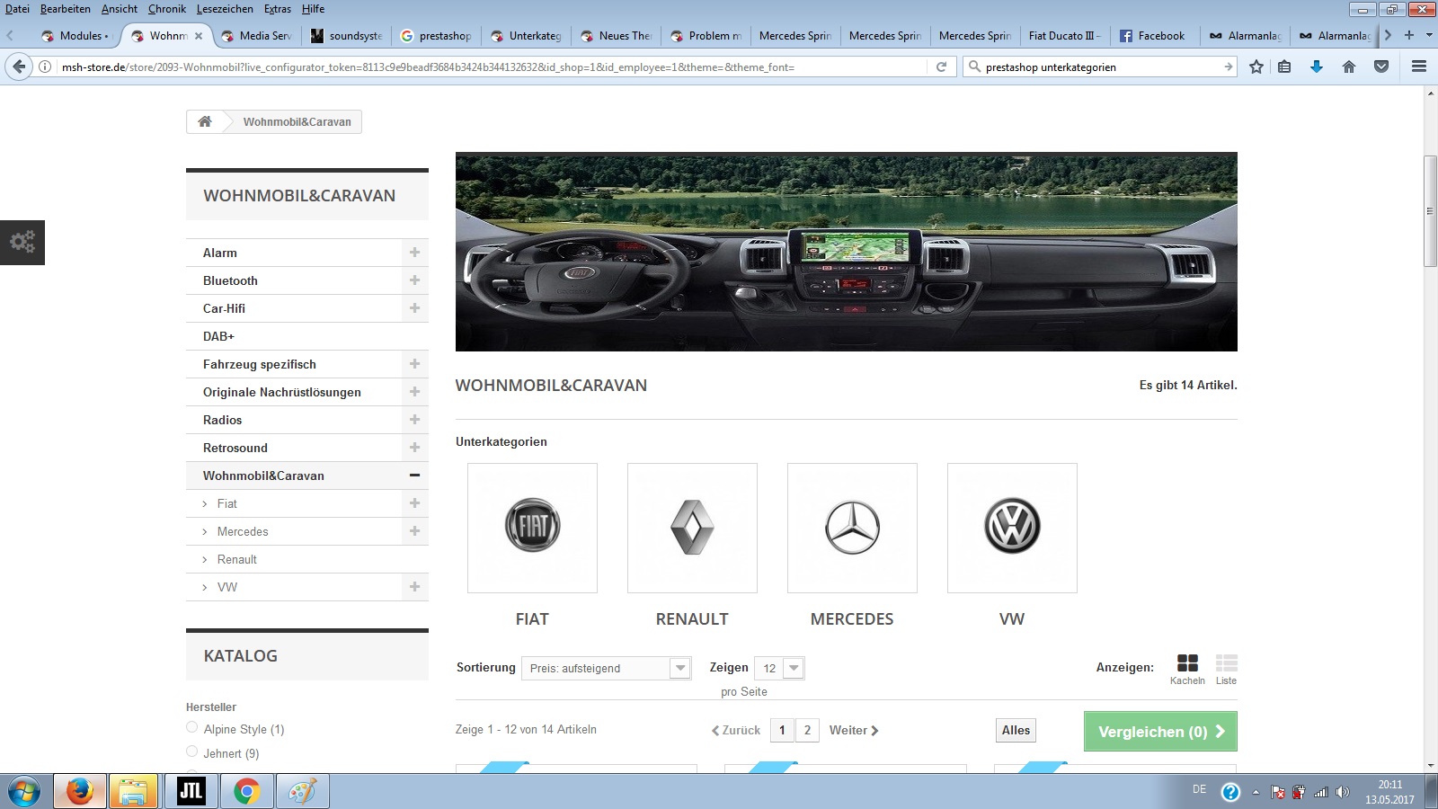The height and width of the screenshot is (809, 1438).
Task: Switch to the Facebook tab
Action: tap(1153, 36)
